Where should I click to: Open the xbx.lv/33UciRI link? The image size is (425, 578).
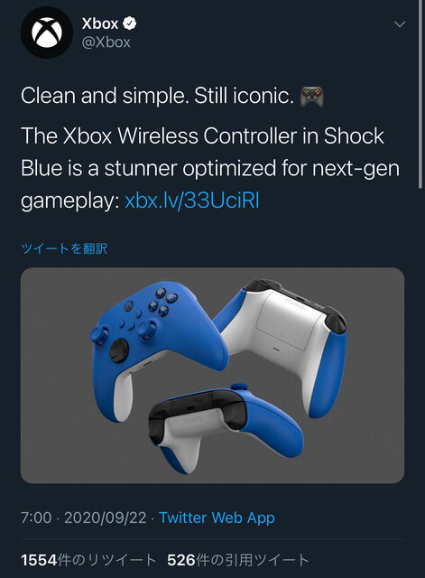(x=192, y=200)
